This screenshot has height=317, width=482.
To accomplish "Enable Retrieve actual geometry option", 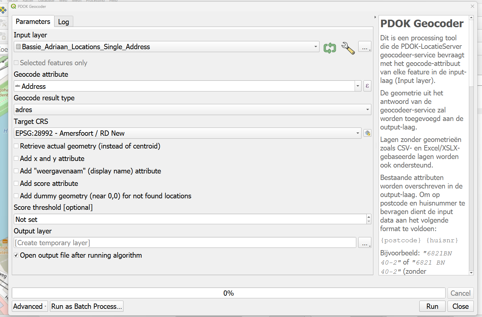I will tap(16, 146).
